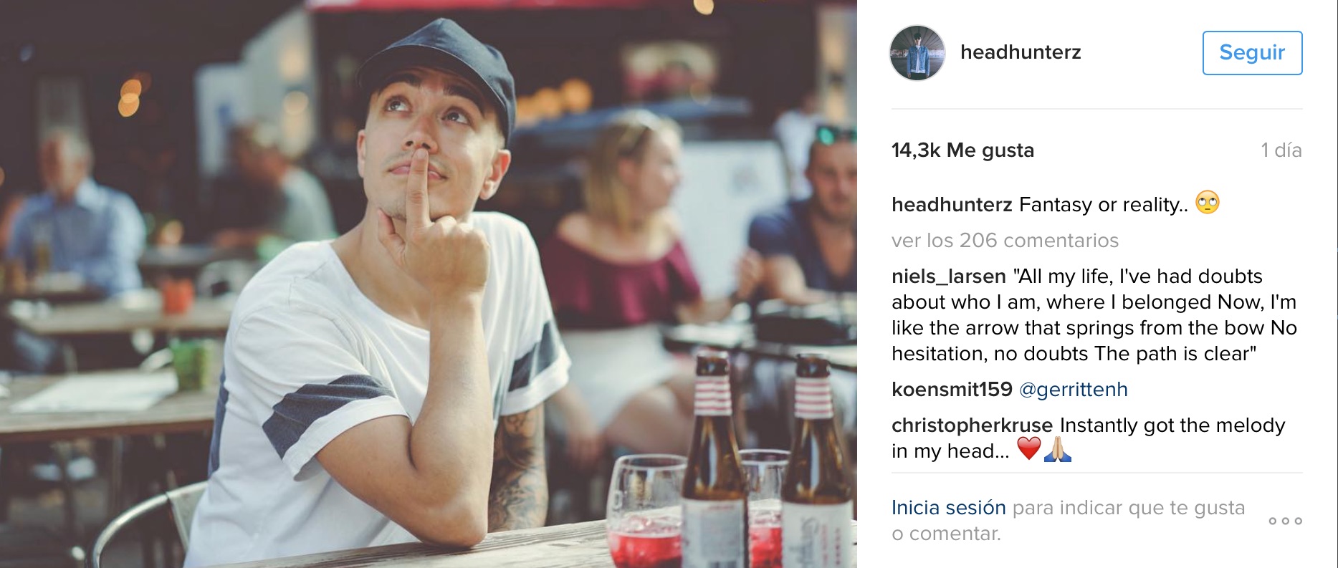This screenshot has height=568, width=1338.
Task: Click the Inicia sesión login link
Action: point(949,508)
